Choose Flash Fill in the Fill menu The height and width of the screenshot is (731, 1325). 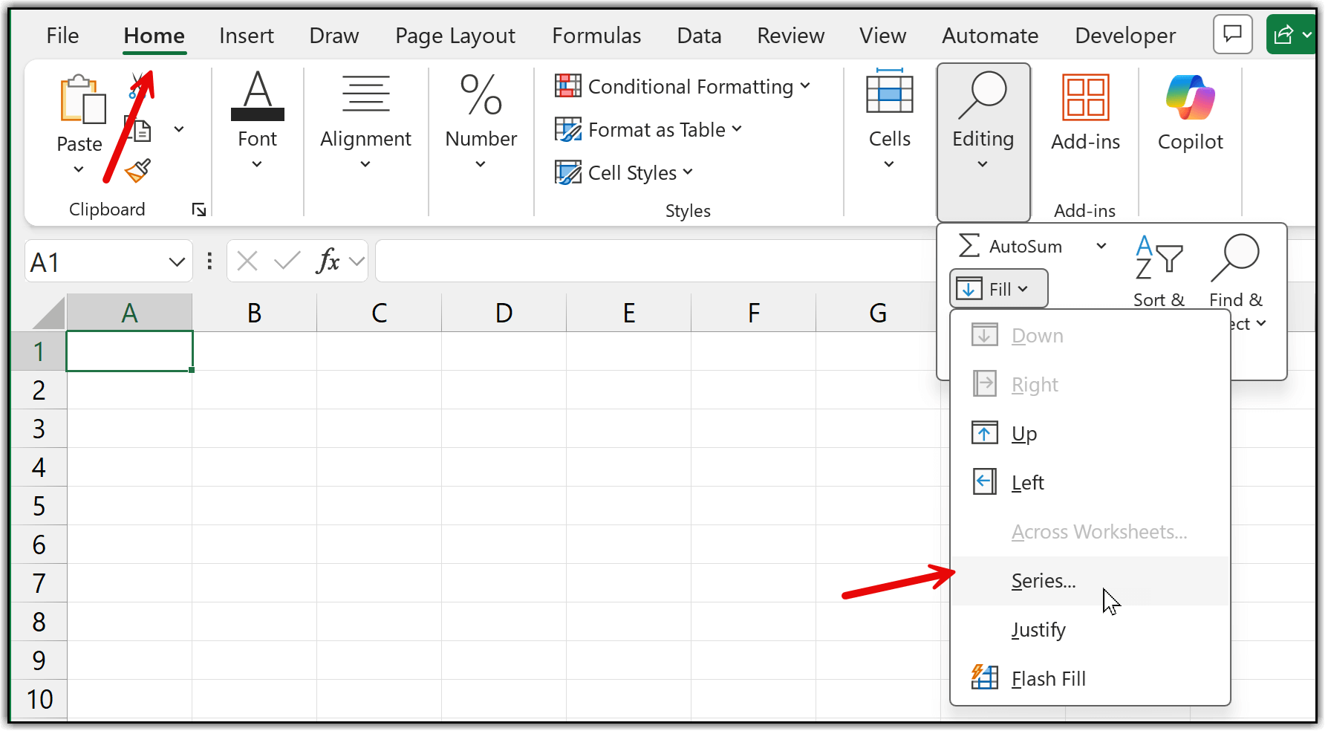pyautogui.click(x=1048, y=679)
